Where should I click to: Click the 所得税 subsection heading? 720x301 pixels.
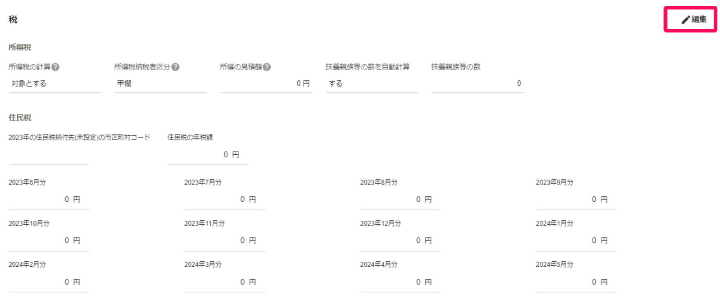(20, 47)
